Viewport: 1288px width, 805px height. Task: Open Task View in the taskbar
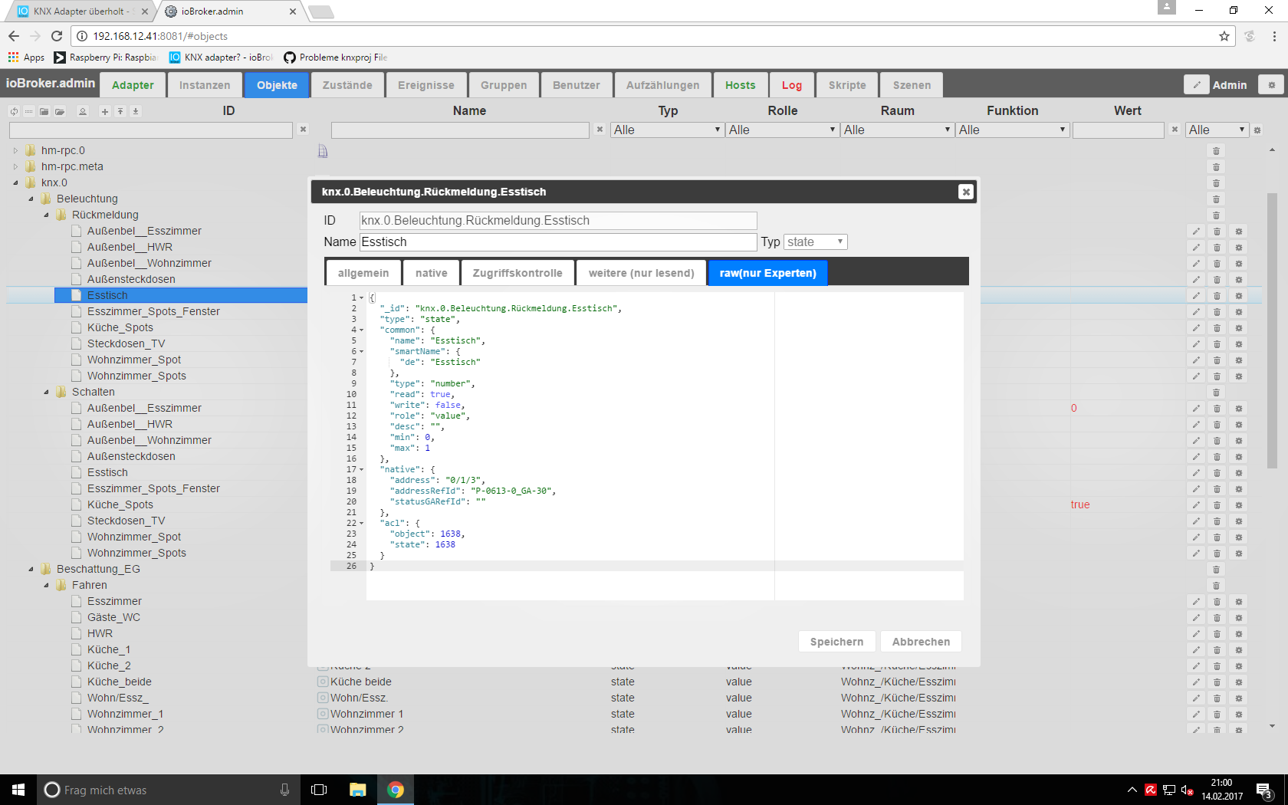point(319,790)
